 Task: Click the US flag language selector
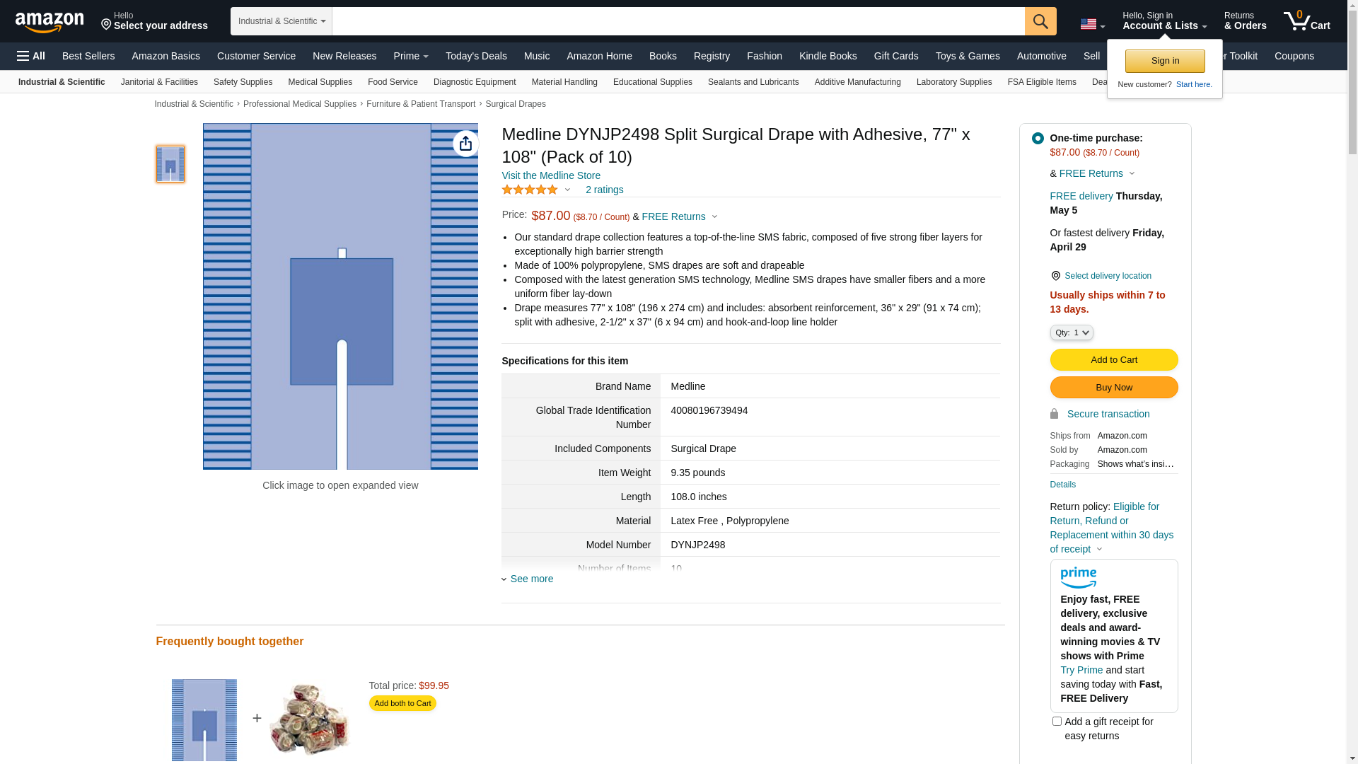(x=1092, y=24)
